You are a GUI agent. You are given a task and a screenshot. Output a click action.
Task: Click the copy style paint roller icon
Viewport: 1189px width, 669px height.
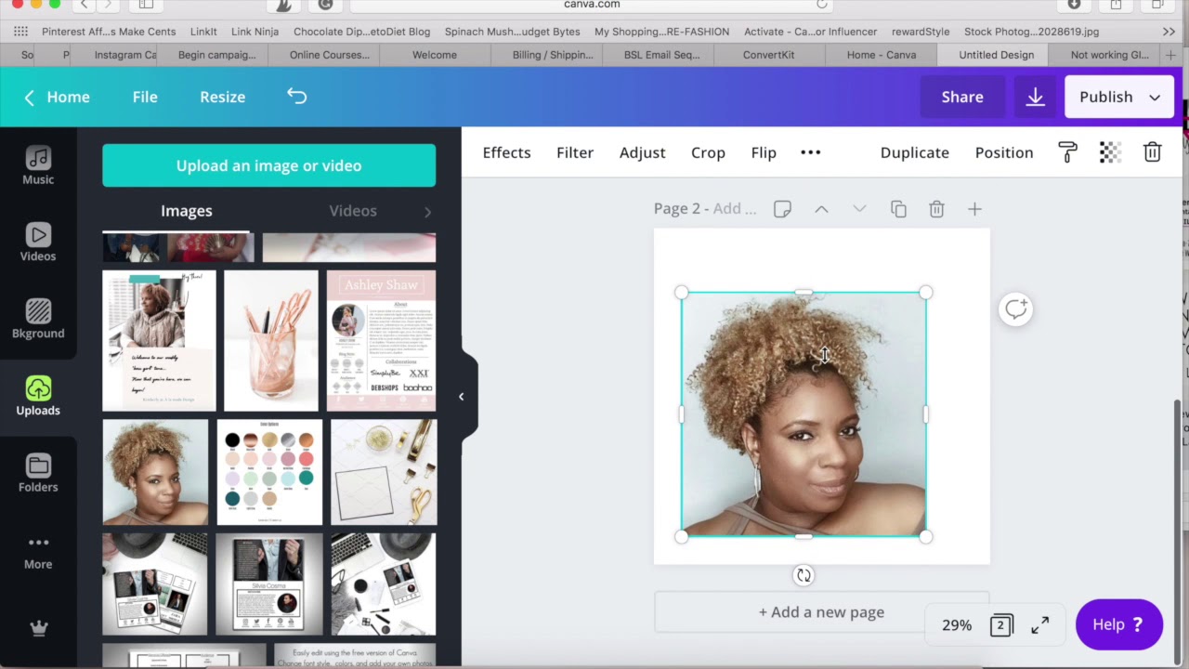click(x=1067, y=152)
